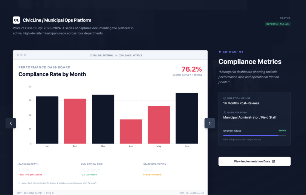306x195 pixels.
Task: Click the System Stats adoption progress bar
Action: [255, 136]
